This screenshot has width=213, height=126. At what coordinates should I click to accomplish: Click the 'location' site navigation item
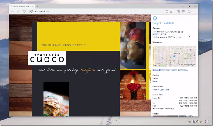coord(51,70)
